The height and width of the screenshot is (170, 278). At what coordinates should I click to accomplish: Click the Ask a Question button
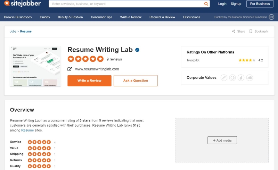136,80
